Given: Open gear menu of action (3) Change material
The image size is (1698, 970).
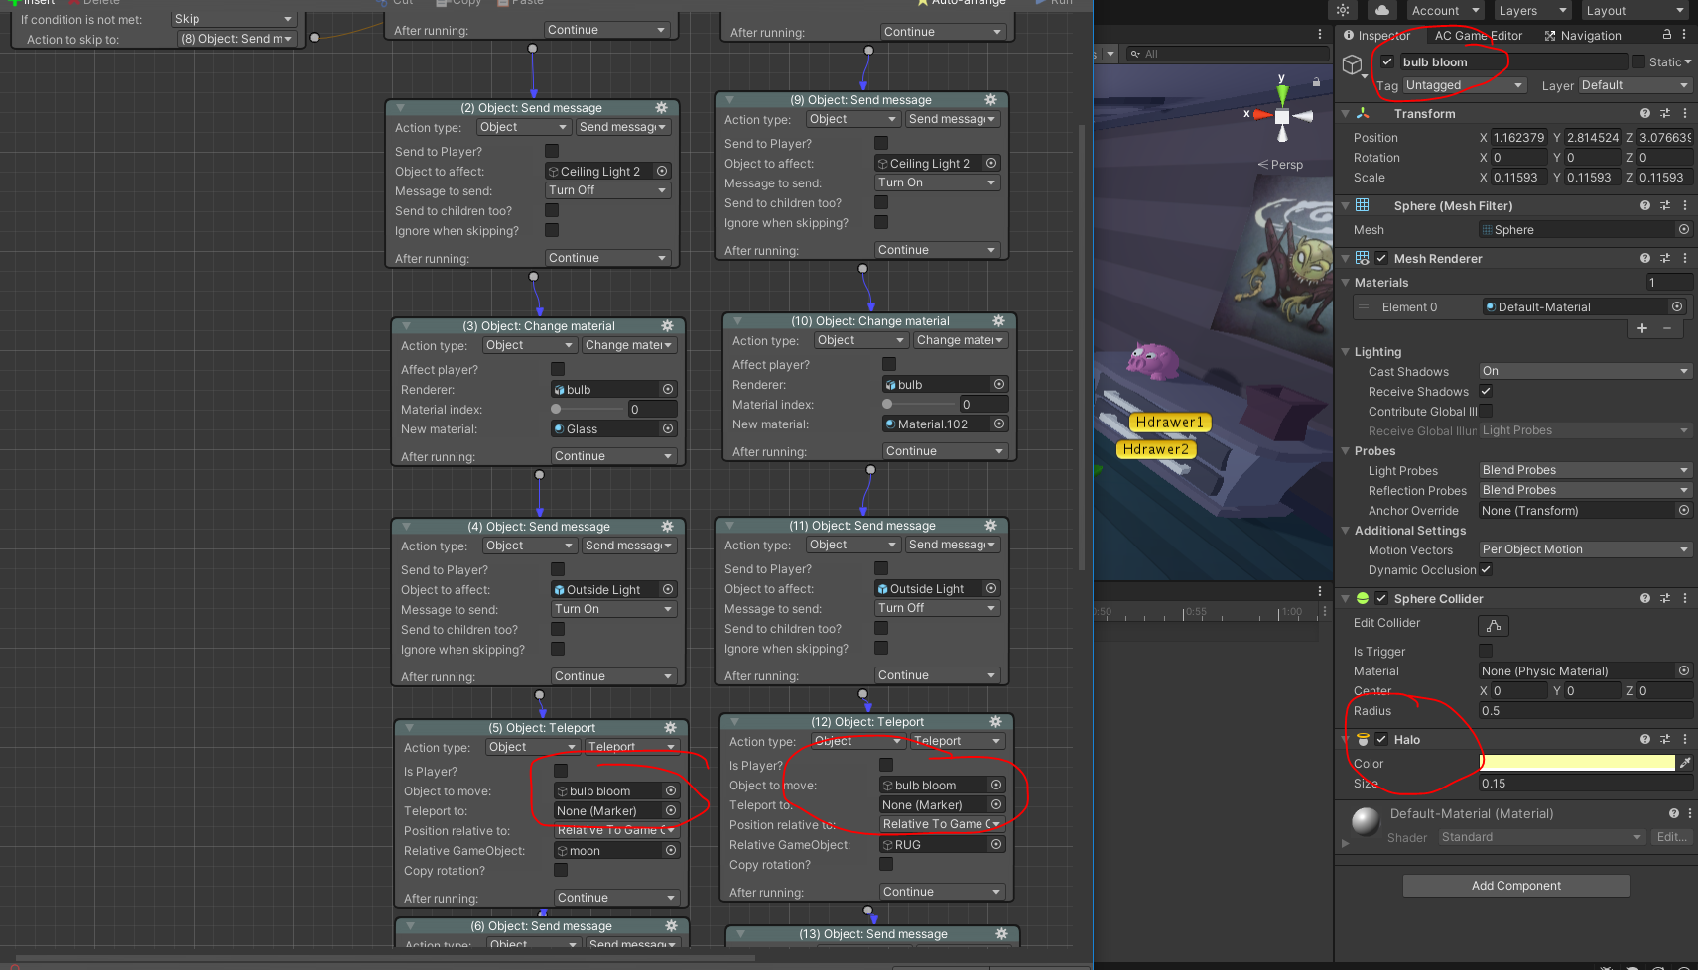Looking at the screenshot, I should [667, 325].
